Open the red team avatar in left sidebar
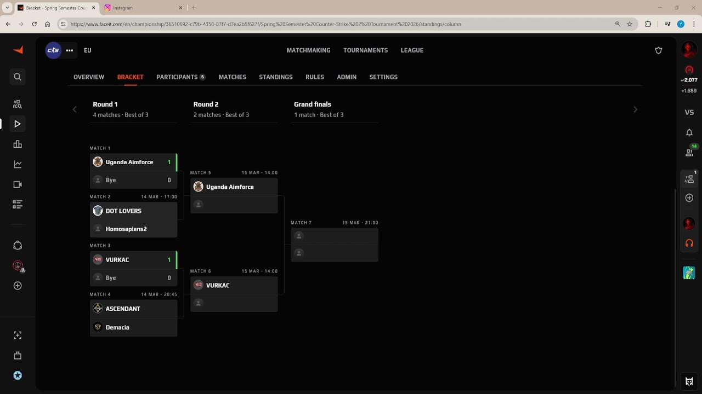 [18, 266]
